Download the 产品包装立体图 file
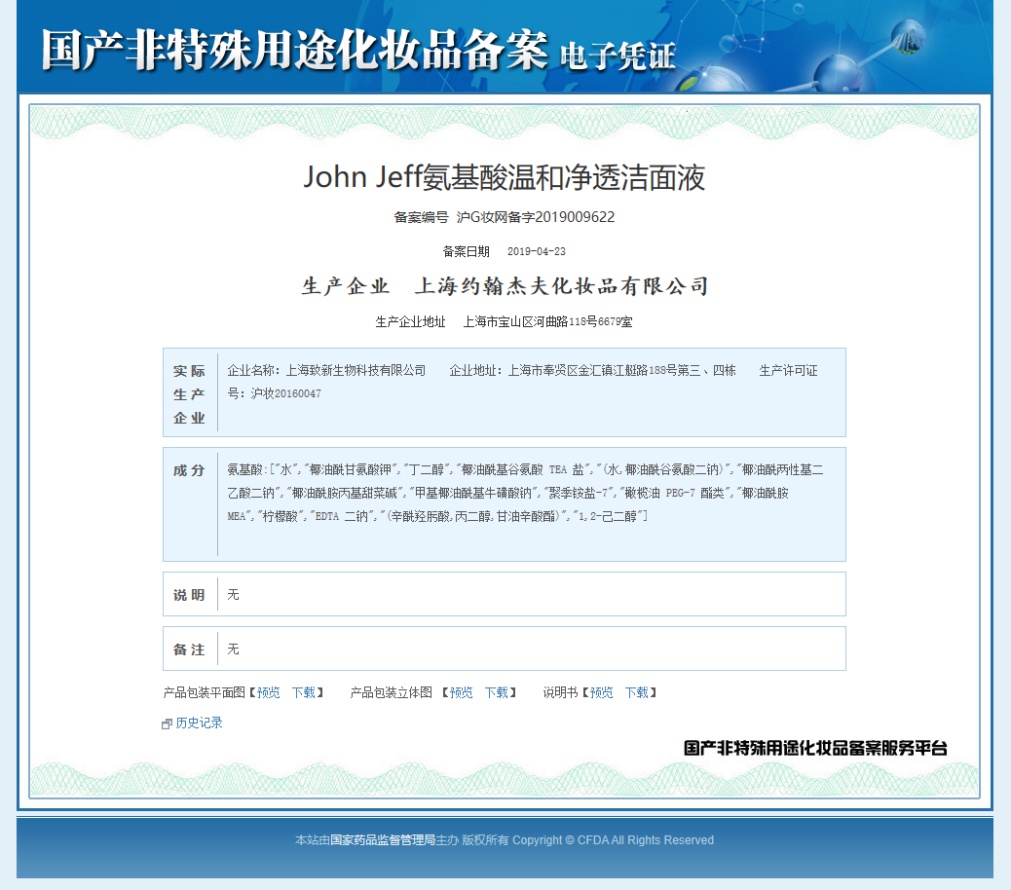The image size is (1011, 890). point(497,692)
